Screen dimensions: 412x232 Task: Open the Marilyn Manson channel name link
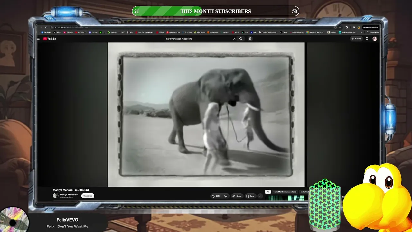[x=68, y=195]
